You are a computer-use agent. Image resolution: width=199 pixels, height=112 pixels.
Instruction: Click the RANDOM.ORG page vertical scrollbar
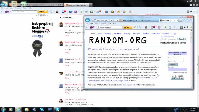192,59
